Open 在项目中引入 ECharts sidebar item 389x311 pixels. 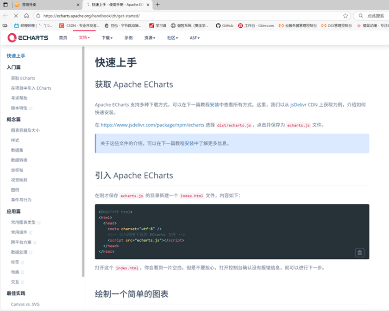pos(31,88)
